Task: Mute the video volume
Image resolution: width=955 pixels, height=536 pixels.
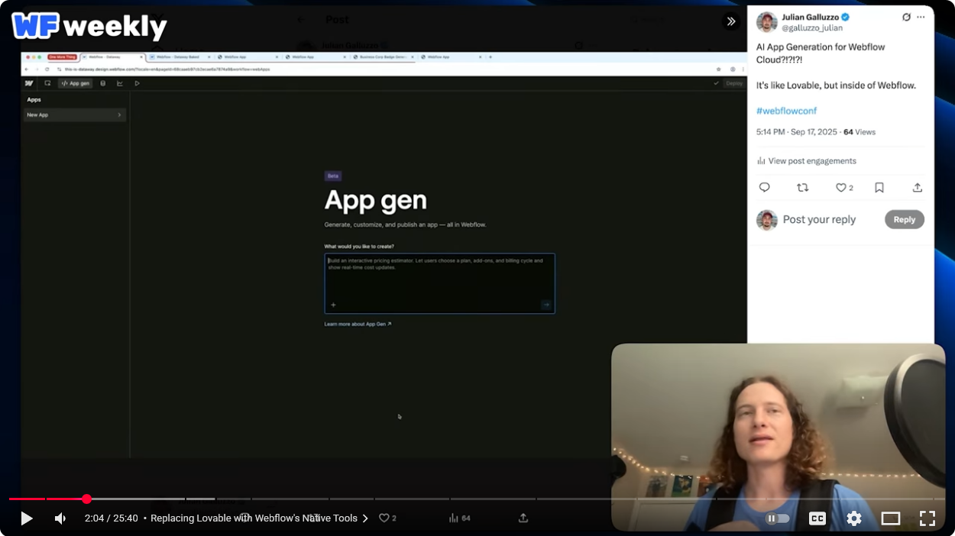Action: pos(60,518)
